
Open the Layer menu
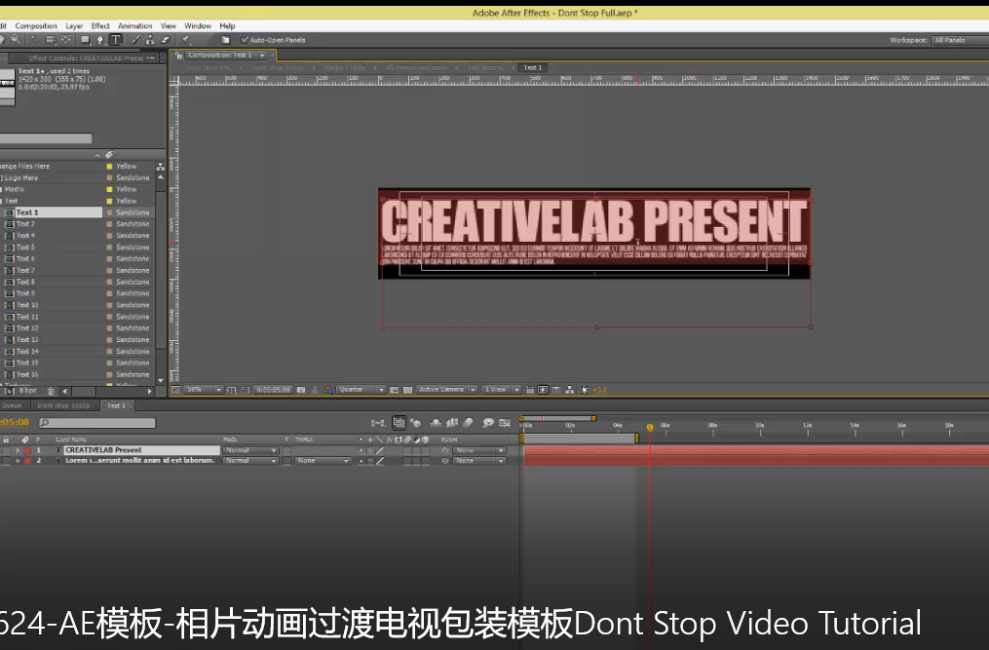pos(74,26)
